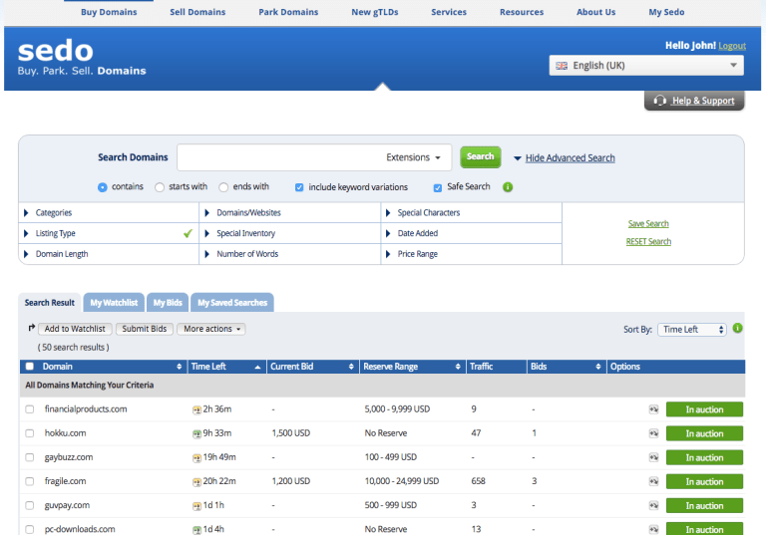Select the 'starts with' radio option
The height and width of the screenshot is (535, 766).
[x=160, y=187]
